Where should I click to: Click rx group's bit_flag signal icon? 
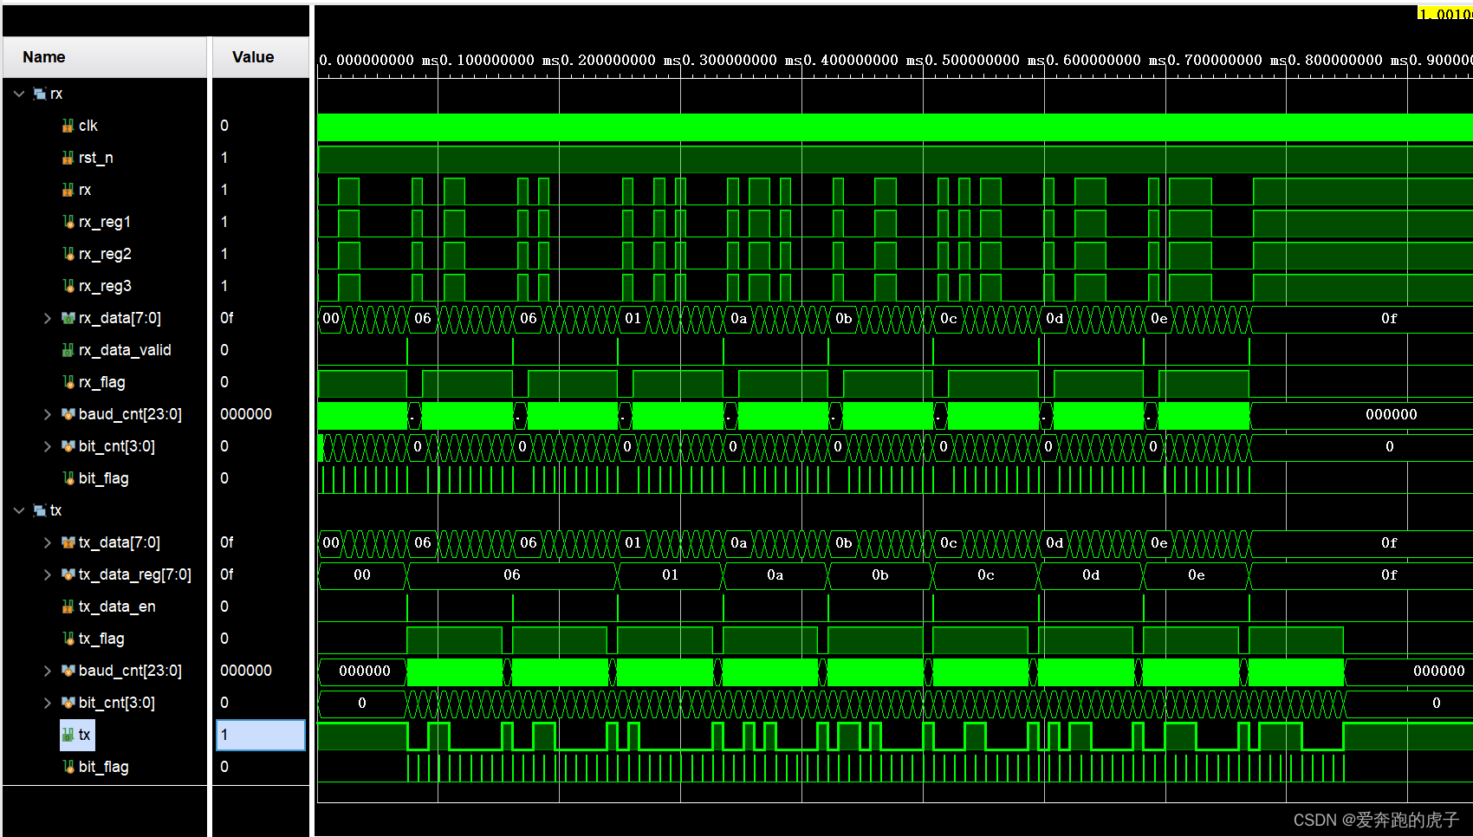coord(68,478)
